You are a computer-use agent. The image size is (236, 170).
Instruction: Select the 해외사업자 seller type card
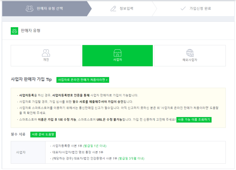click(x=190, y=56)
